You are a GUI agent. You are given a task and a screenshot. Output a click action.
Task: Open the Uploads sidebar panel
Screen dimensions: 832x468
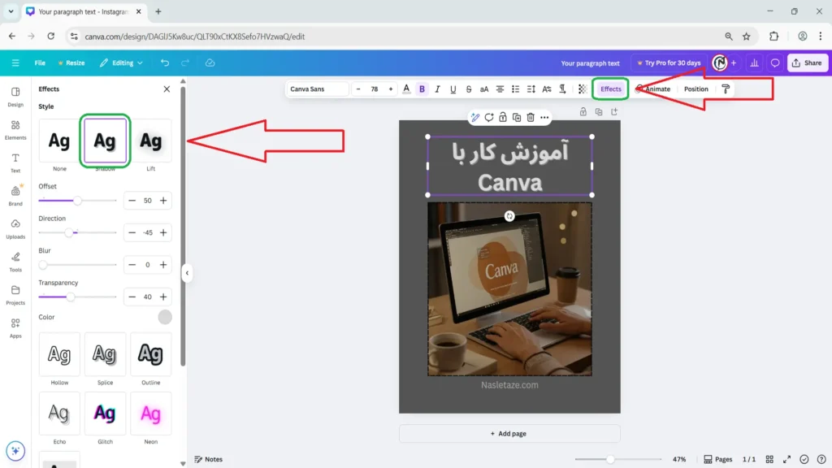[x=15, y=229]
